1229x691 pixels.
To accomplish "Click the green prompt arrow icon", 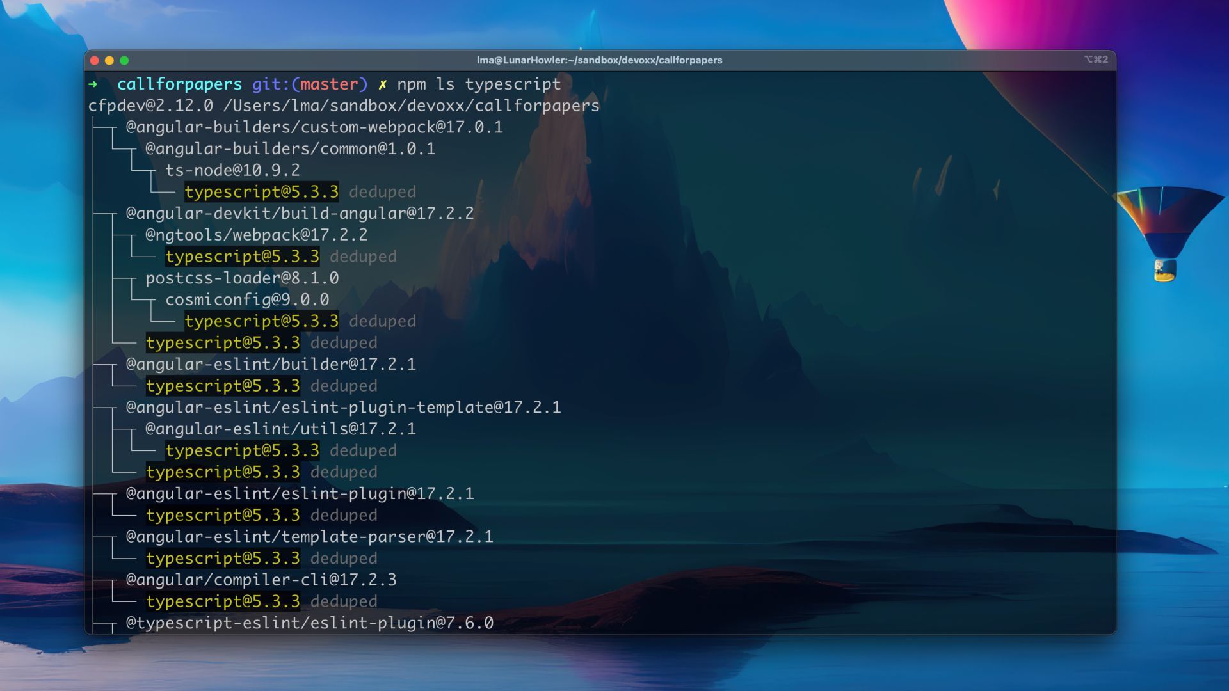I will 93,84.
